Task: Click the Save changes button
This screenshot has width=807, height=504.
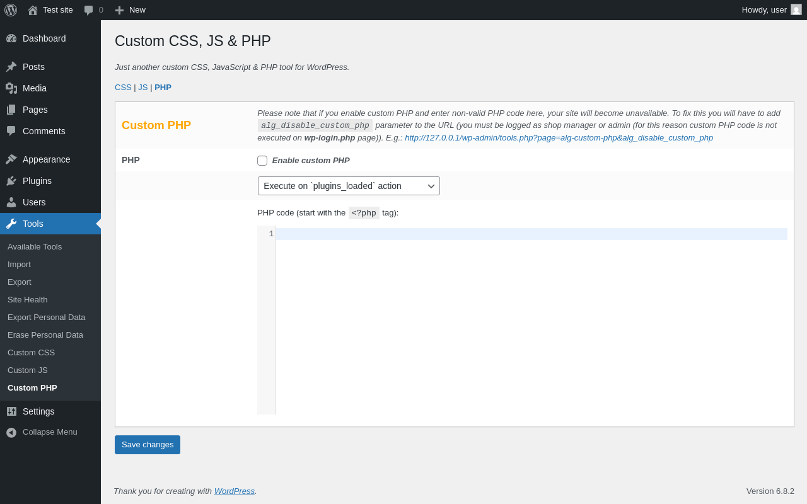Action: pos(148,445)
